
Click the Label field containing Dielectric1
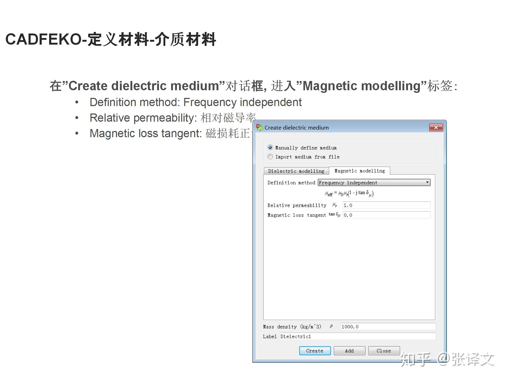[x=357, y=336]
